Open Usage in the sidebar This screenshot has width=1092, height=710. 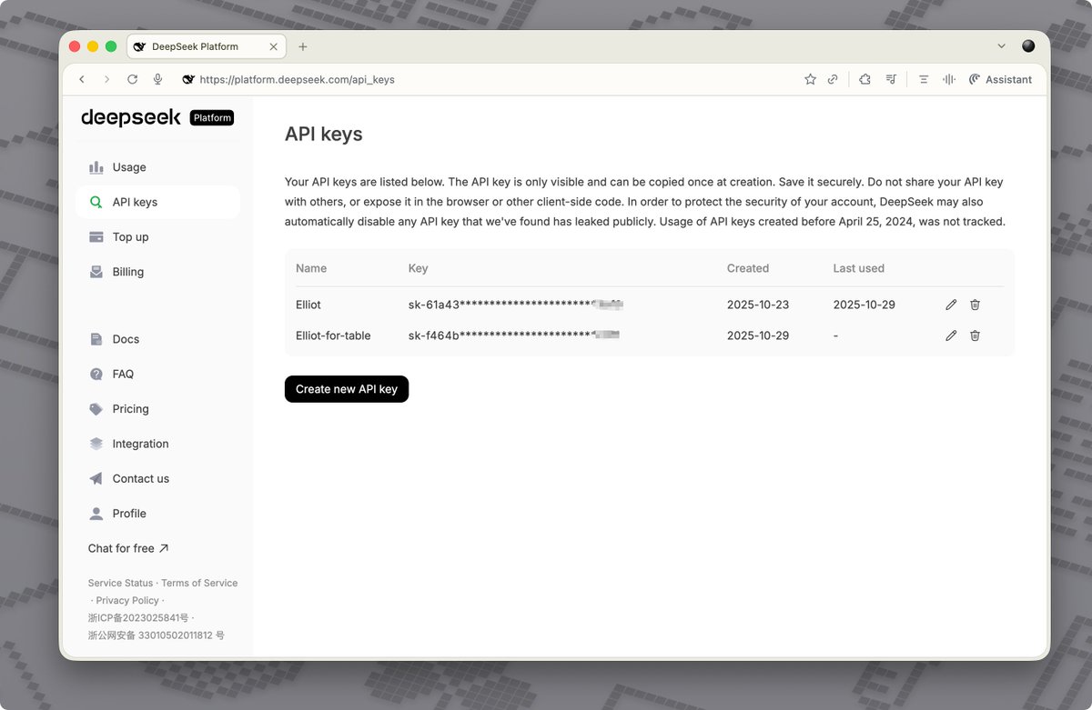[x=157, y=167]
